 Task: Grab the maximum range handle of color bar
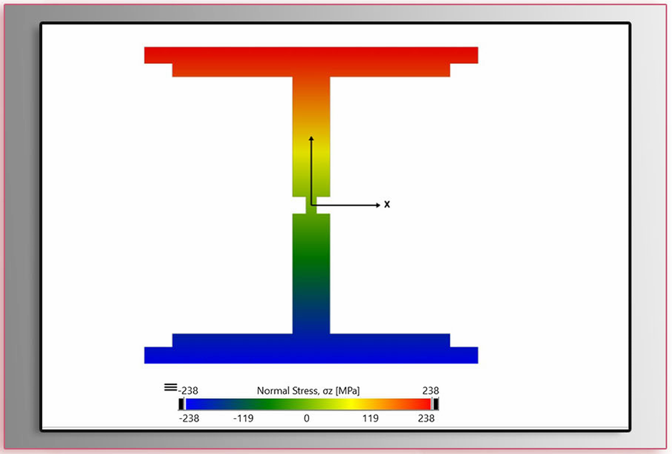436,404
